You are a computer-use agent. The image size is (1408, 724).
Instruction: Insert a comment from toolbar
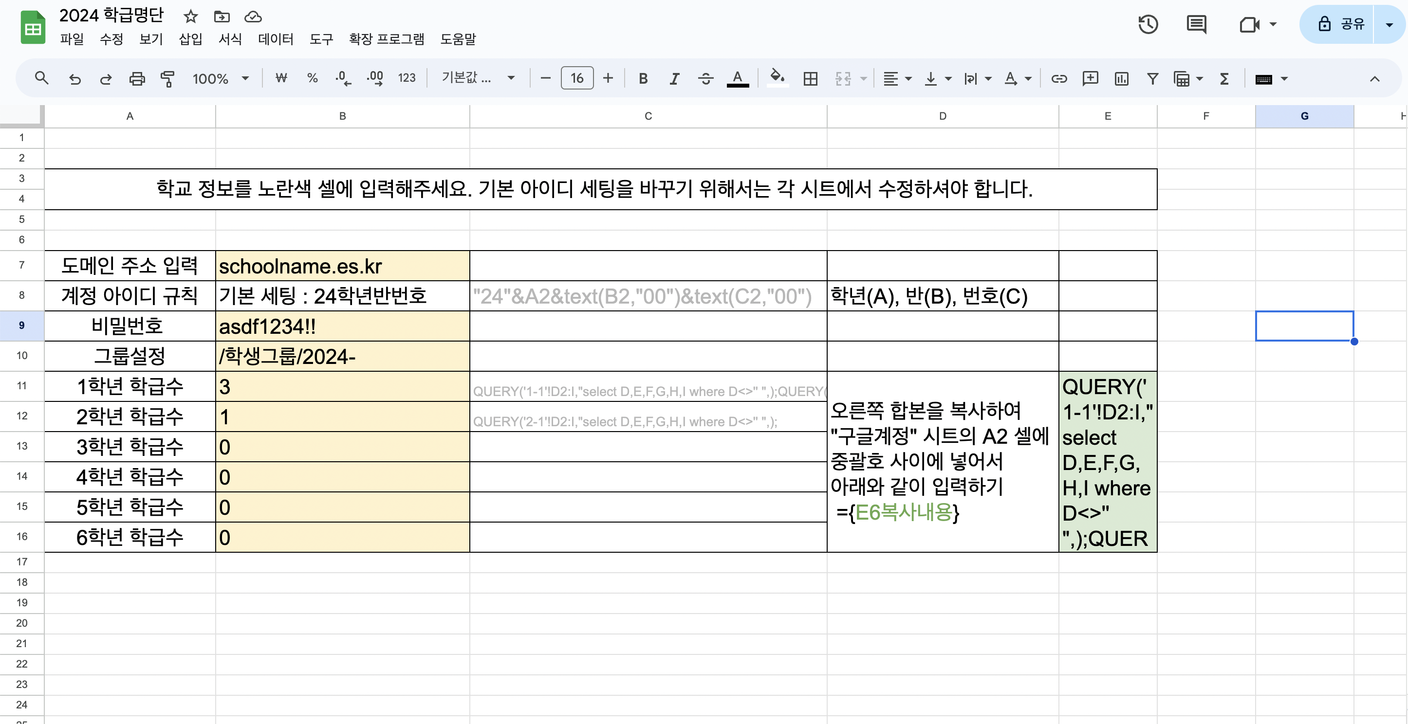[1090, 79]
